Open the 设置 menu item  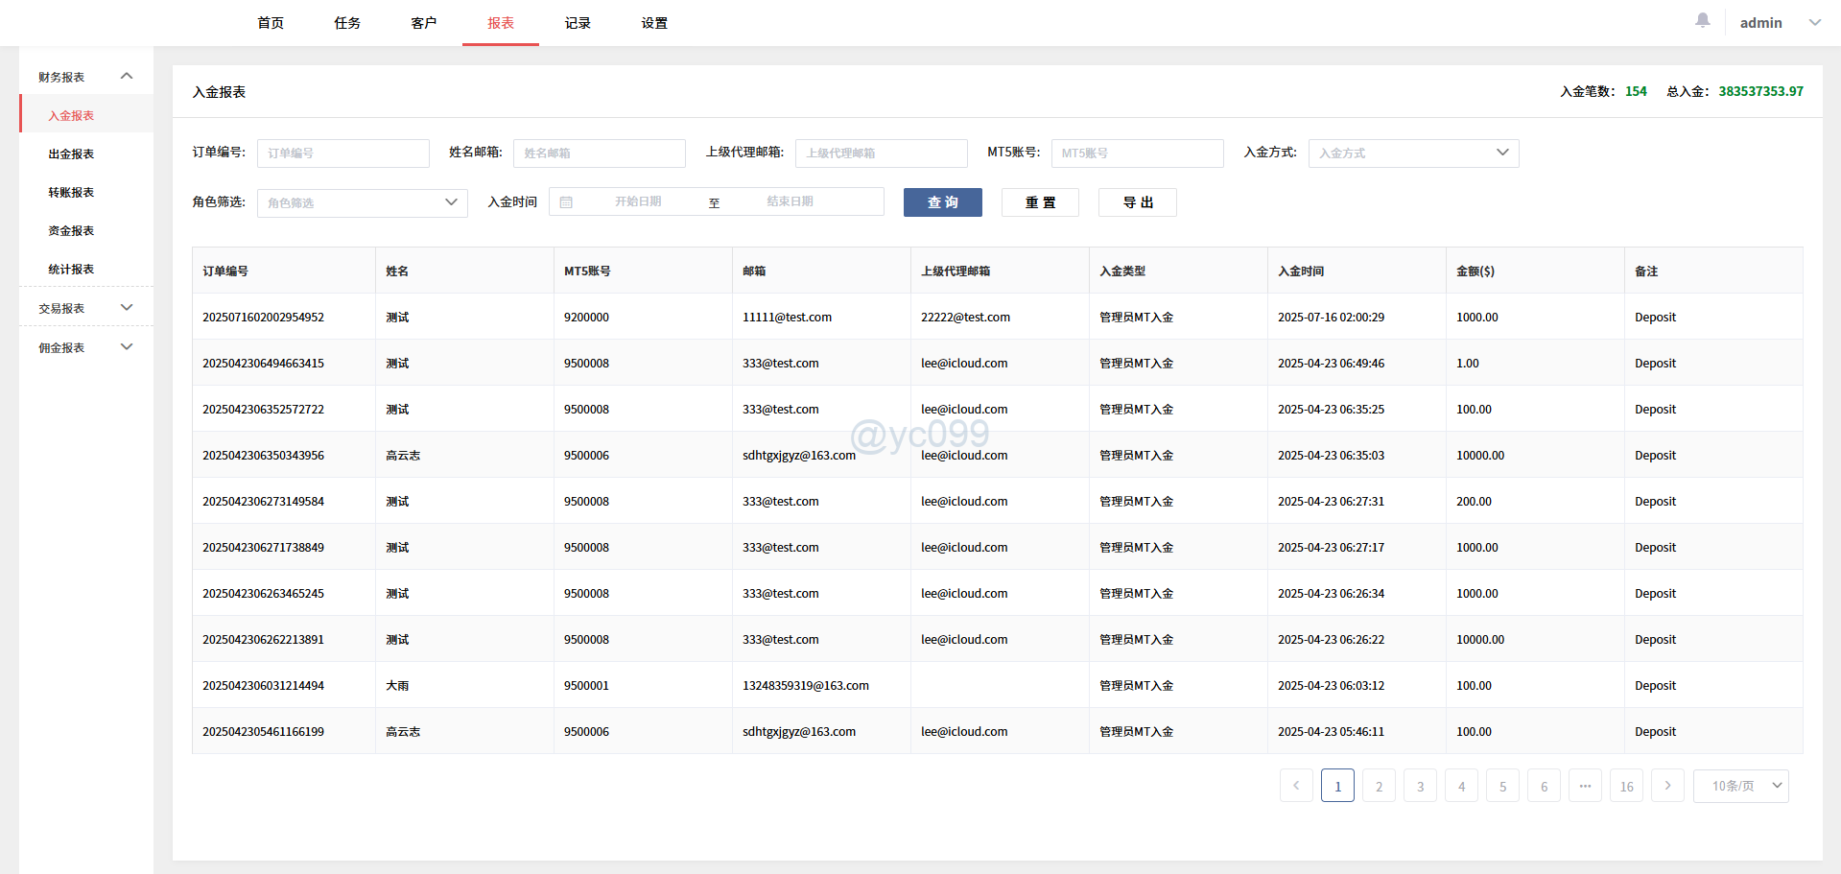click(x=653, y=22)
